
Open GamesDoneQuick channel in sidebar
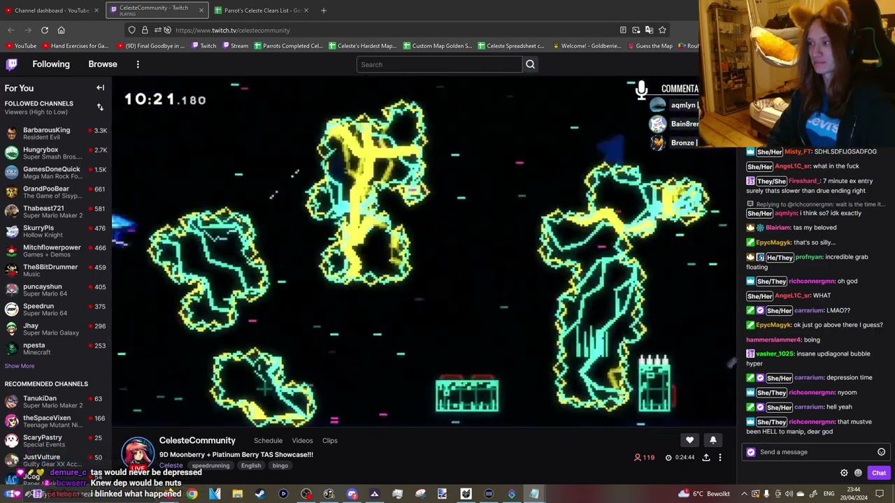56,172
